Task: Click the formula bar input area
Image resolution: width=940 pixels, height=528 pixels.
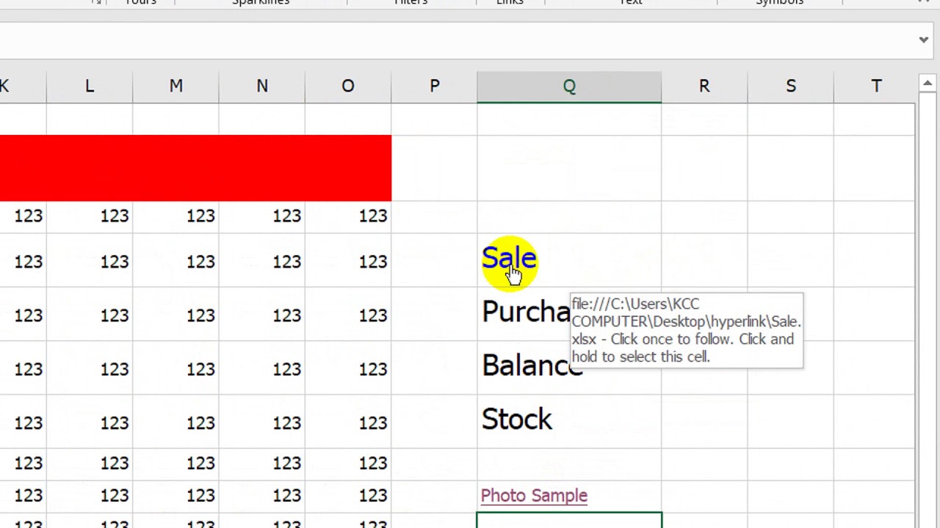Action: point(455,40)
